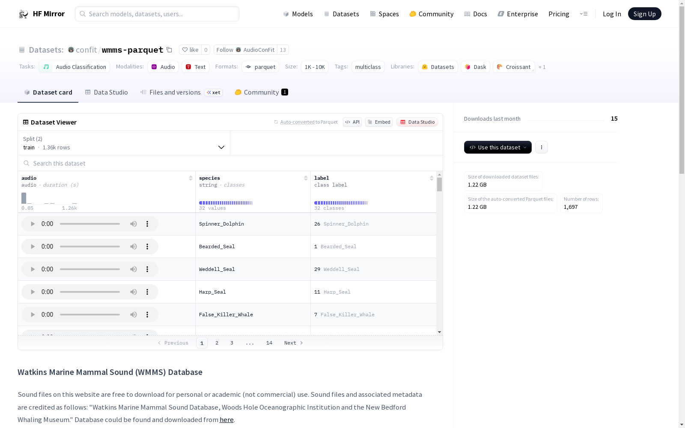The width and height of the screenshot is (685, 428).
Task: Click the Croissant library tag
Action: (514, 67)
